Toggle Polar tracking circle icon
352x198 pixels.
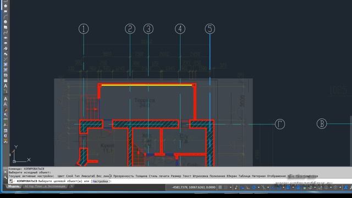pos(254,187)
